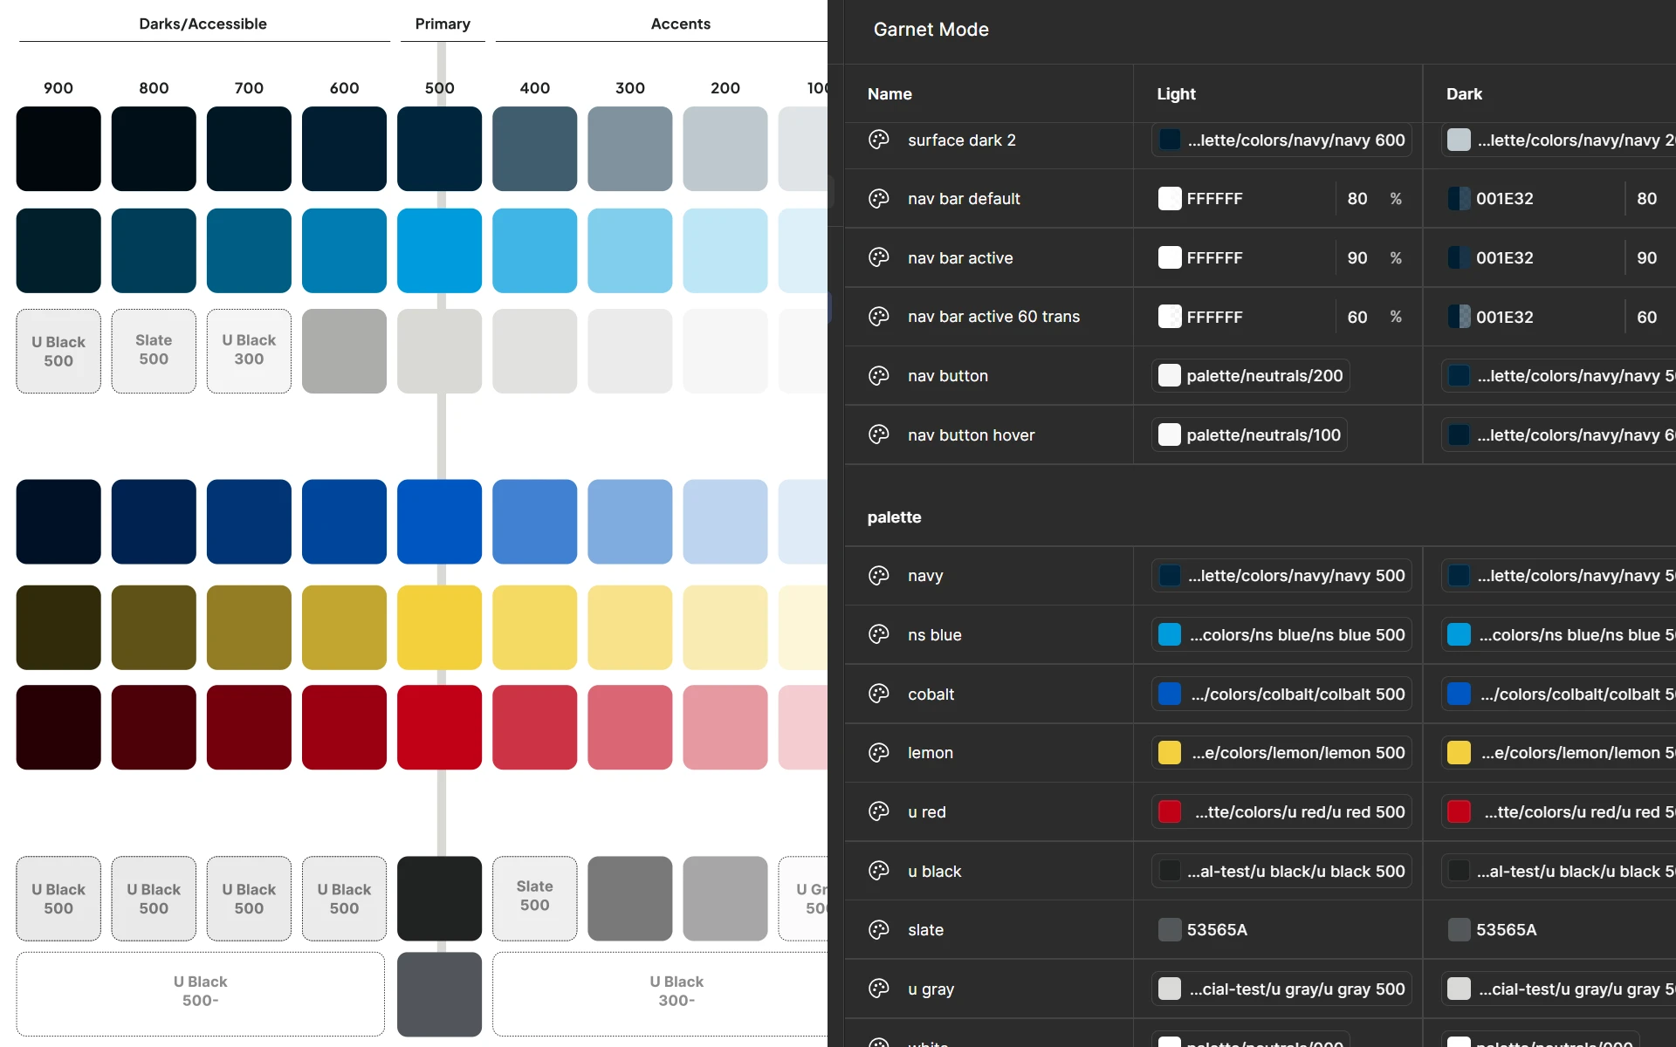
Task: Click the variable name surface dark 2
Action: [x=962, y=140]
